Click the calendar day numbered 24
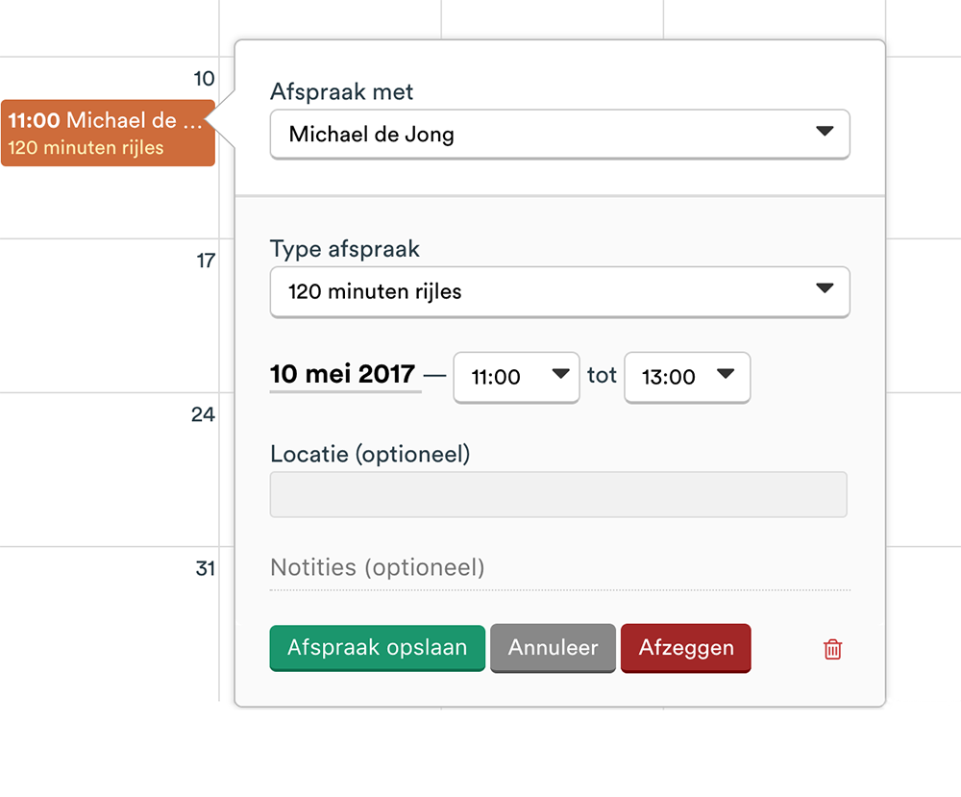Viewport: 961px width, 797px height. point(205,414)
